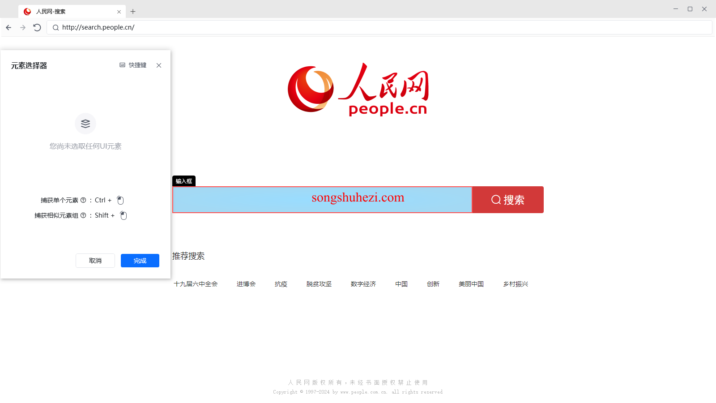This screenshot has width=716, height=403.
Task: Open a new tab with plus icon
Action: pos(133,12)
